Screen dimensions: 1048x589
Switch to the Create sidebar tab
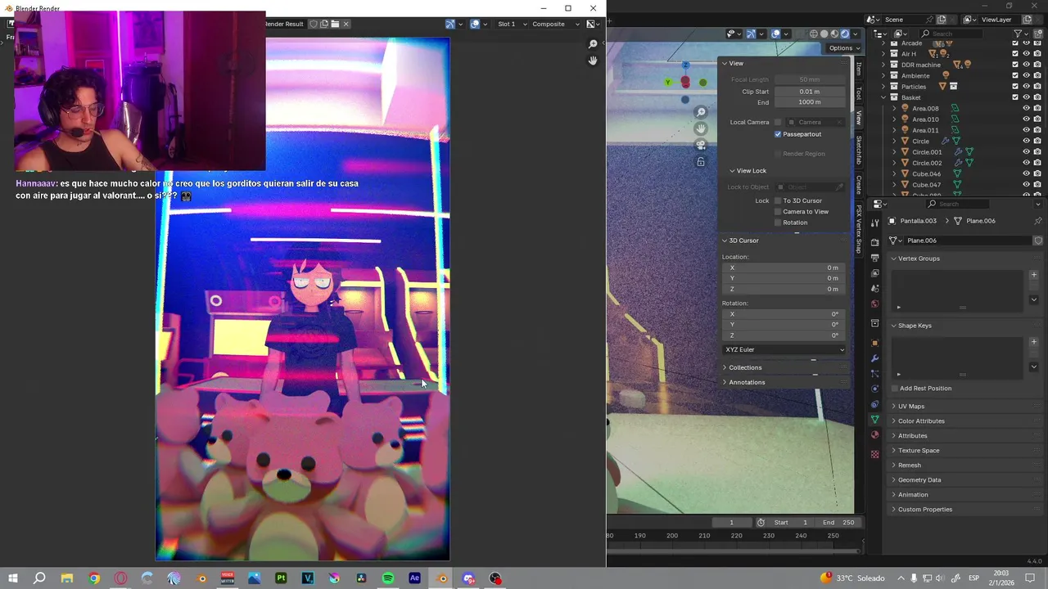[x=858, y=184]
